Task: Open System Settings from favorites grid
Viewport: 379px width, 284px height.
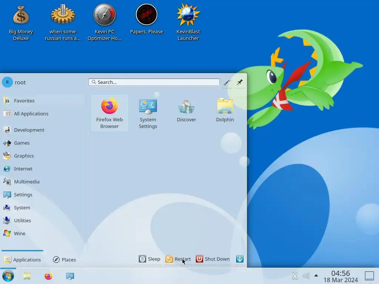Action: (148, 113)
